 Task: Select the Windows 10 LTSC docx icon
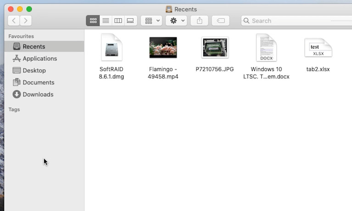coord(267,47)
